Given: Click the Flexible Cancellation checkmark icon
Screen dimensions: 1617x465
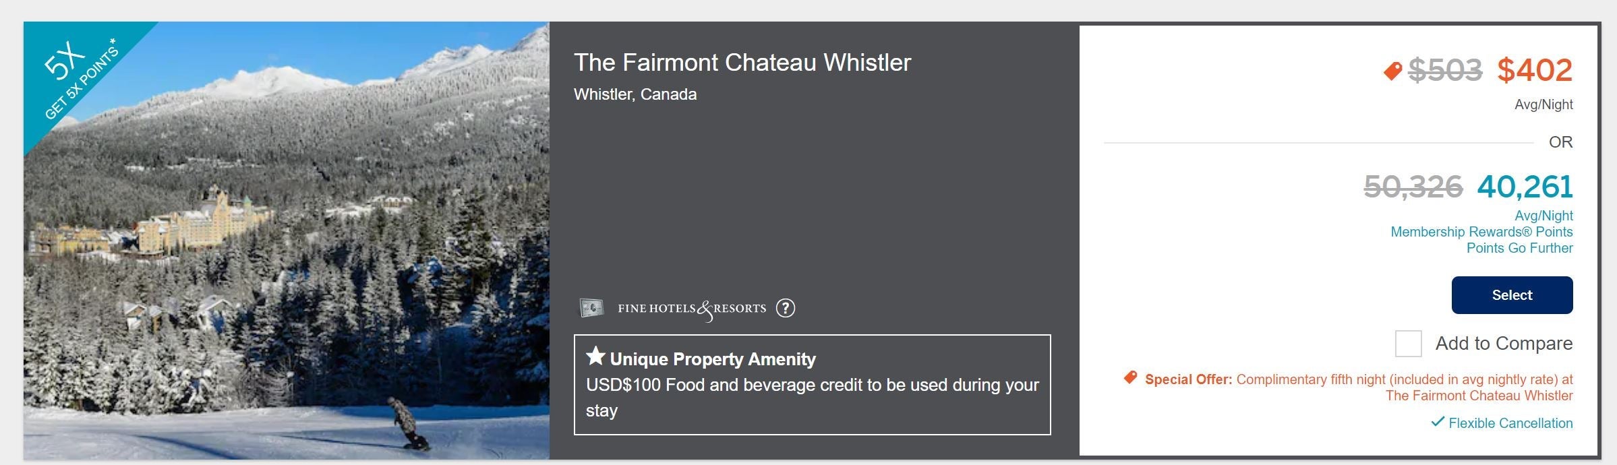Looking at the screenshot, I should pyautogui.click(x=1438, y=422).
